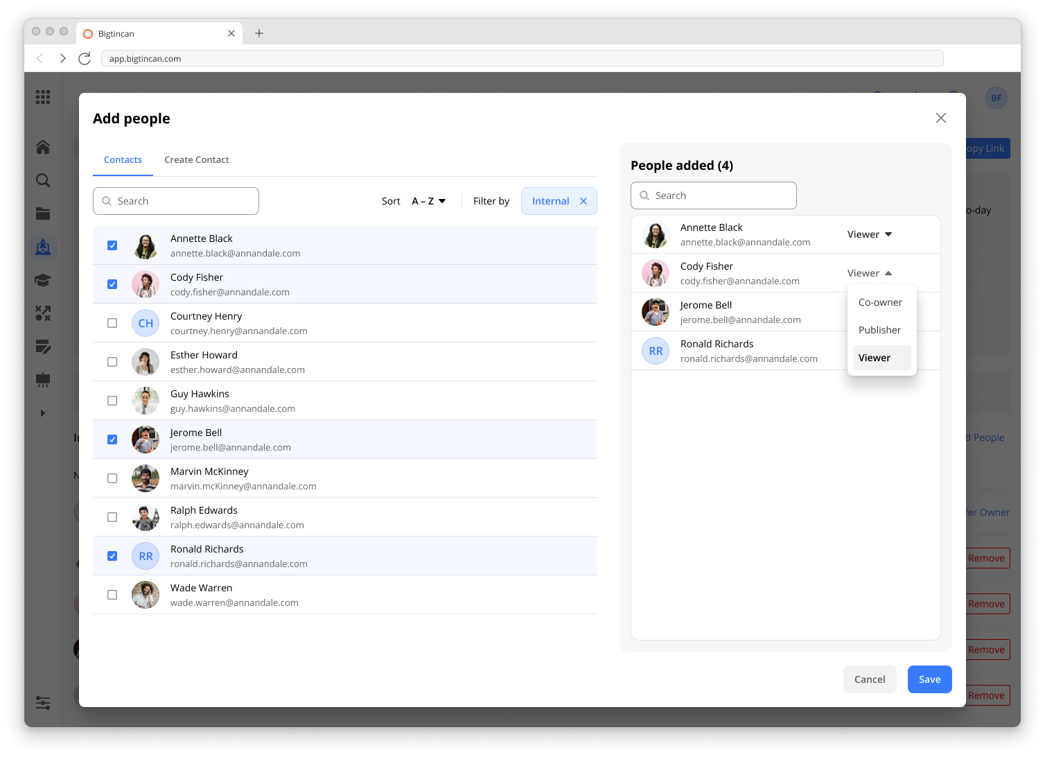Click Ronald Richards's RR avatar in contacts list

pos(146,556)
